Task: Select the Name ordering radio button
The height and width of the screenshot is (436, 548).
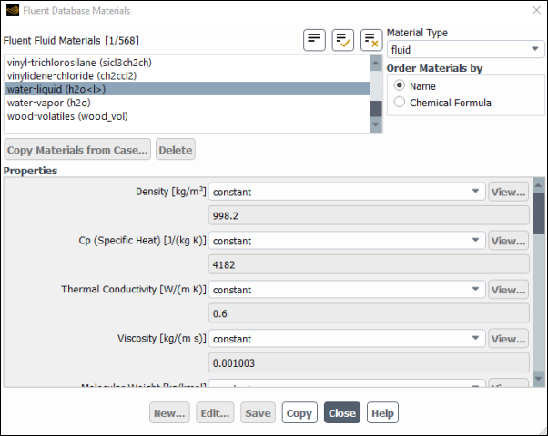Action: pos(400,85)
